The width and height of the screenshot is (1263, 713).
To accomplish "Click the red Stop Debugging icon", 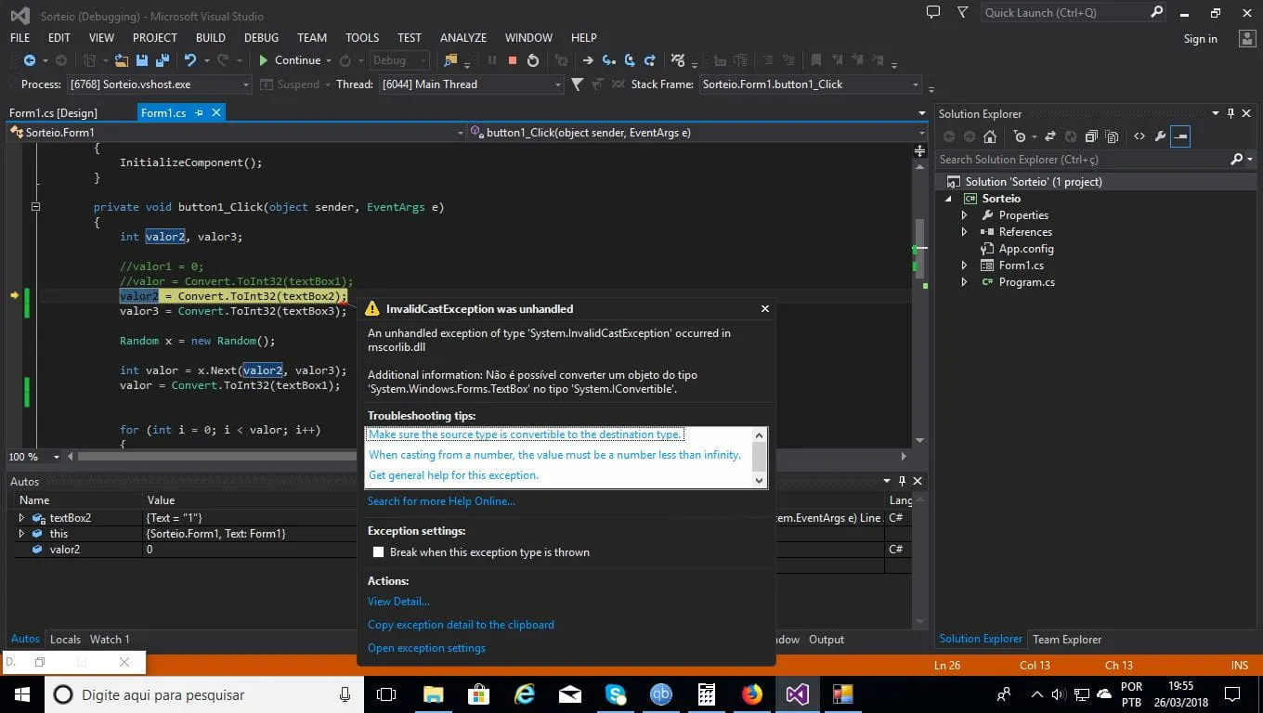I will coord(512,60).
